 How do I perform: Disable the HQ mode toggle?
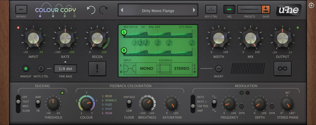pos(229,10)
